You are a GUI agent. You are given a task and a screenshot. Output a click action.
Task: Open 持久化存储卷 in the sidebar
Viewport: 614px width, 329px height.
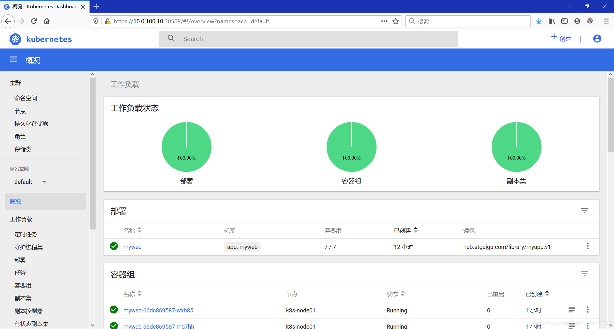31,124
